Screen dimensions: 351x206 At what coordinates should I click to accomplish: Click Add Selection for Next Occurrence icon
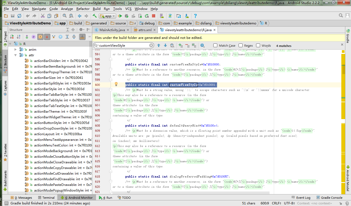click(180, 46)
